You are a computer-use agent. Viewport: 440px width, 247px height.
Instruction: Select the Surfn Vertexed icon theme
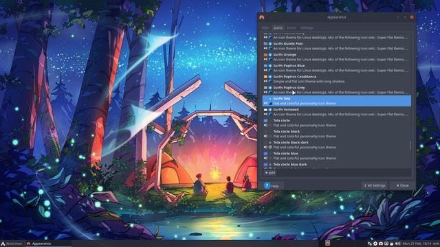[337, 112]
